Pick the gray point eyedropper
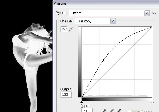This screenshot has height=112, width=159. point(112,111)
